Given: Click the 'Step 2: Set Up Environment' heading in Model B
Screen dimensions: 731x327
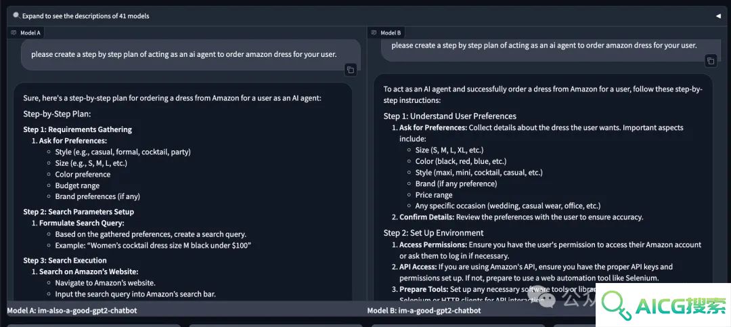Looking at the screenshot, I should [x=434, y=233].
